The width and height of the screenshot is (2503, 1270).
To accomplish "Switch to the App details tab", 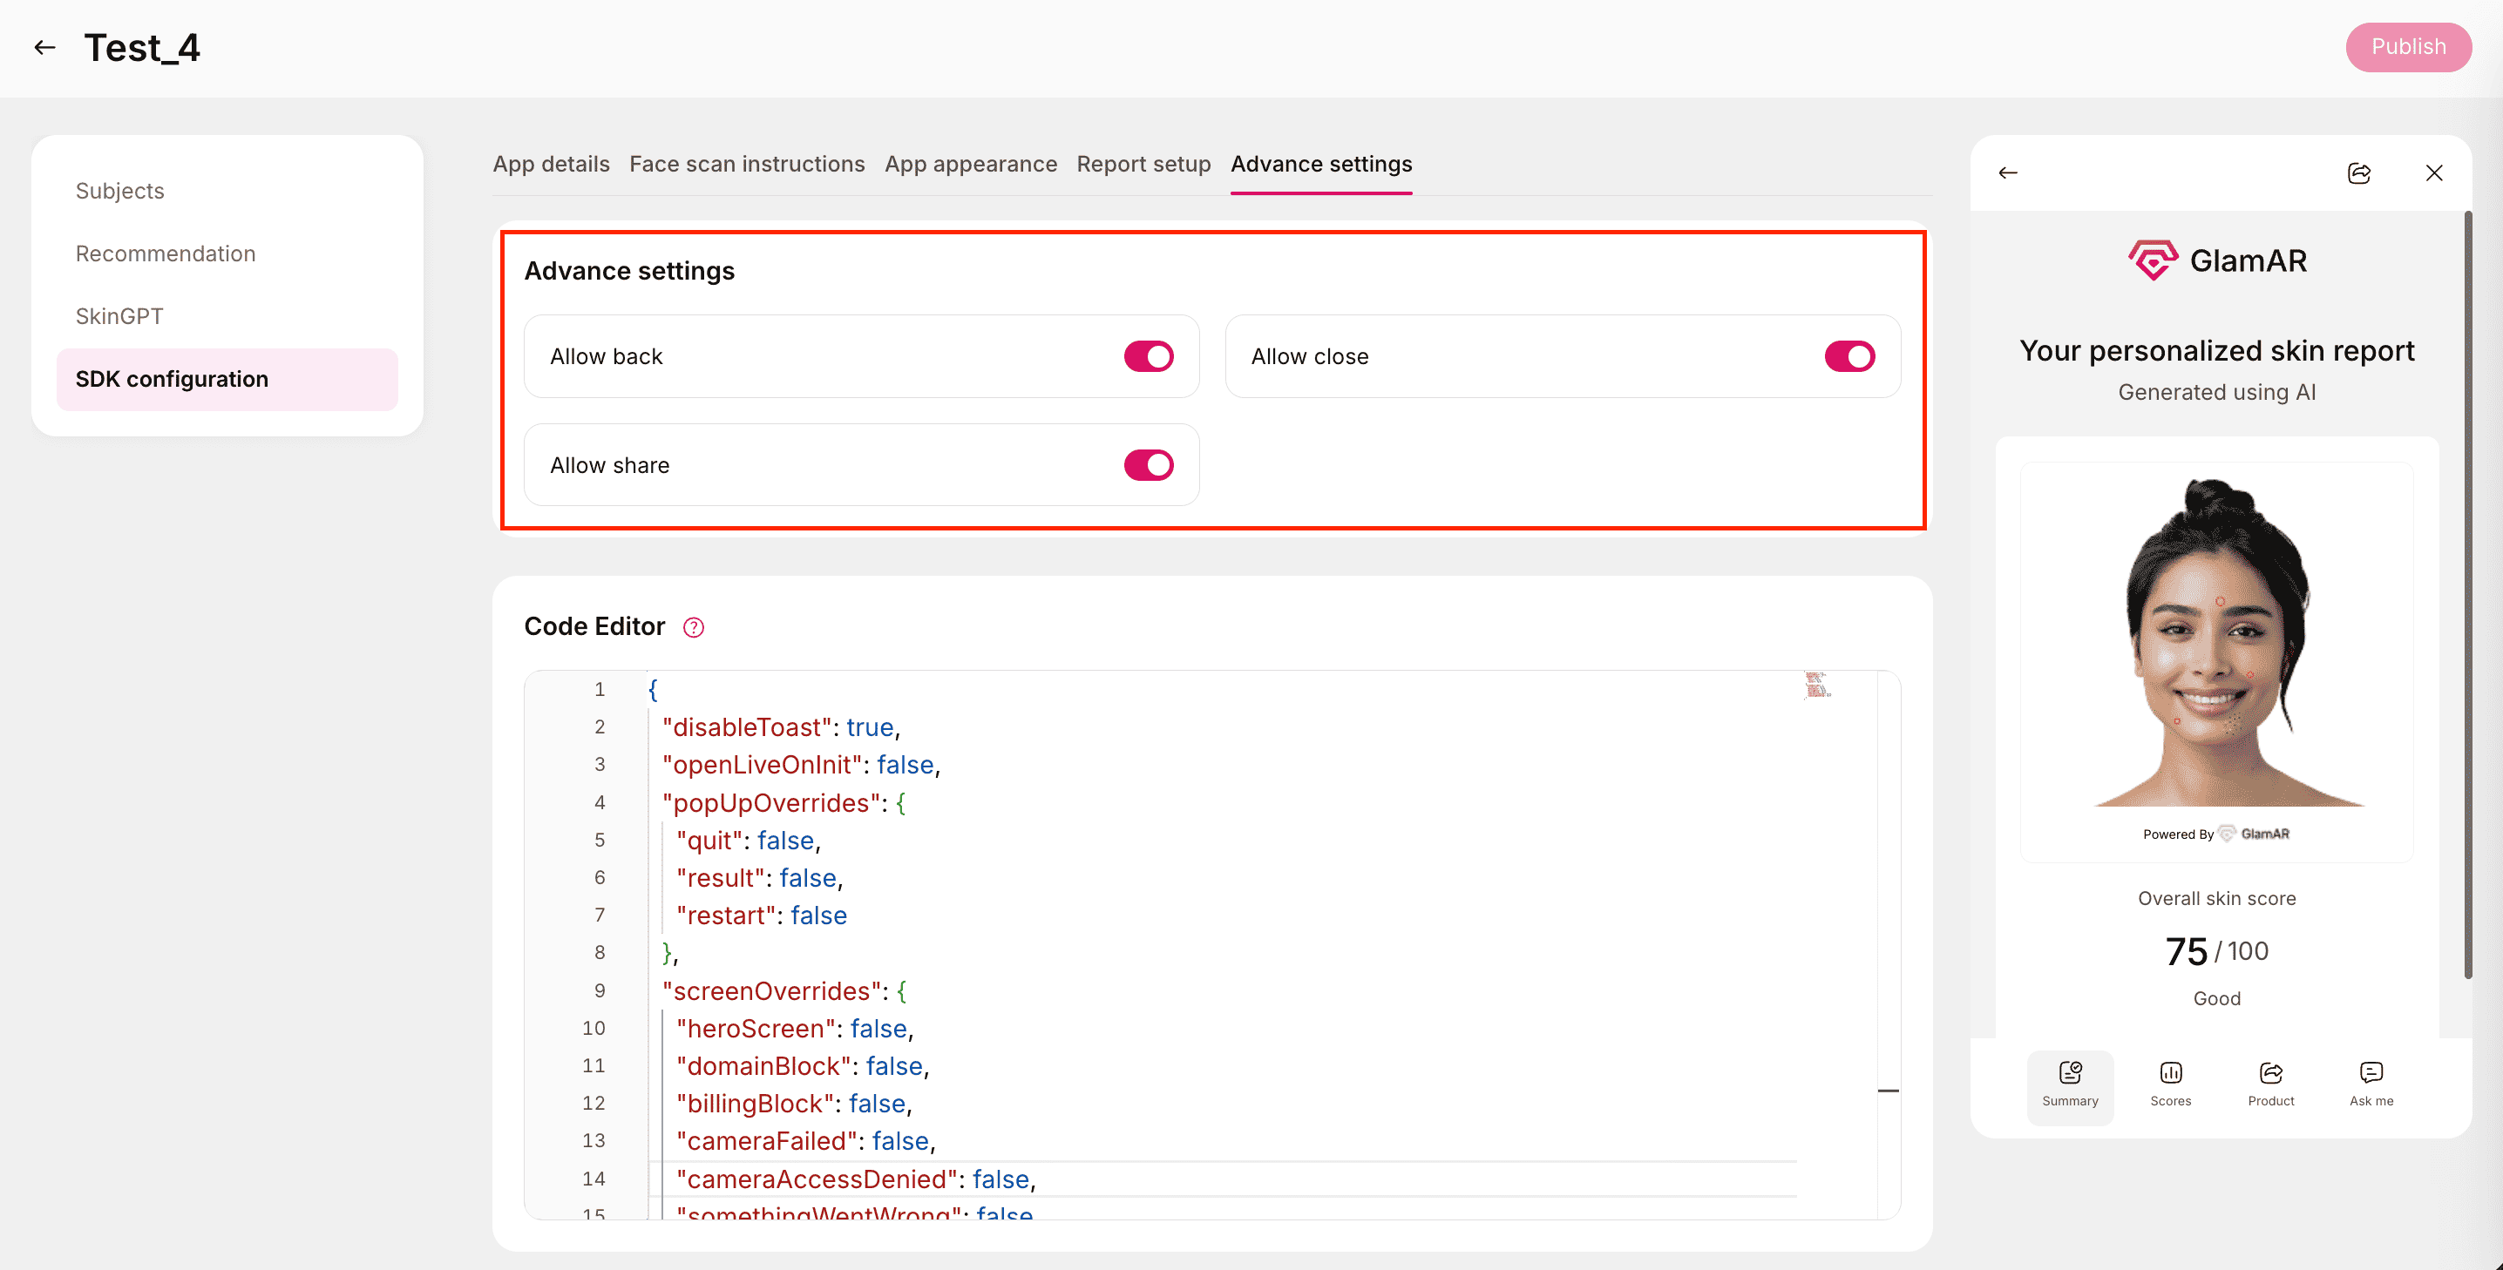I will point(551,164).
